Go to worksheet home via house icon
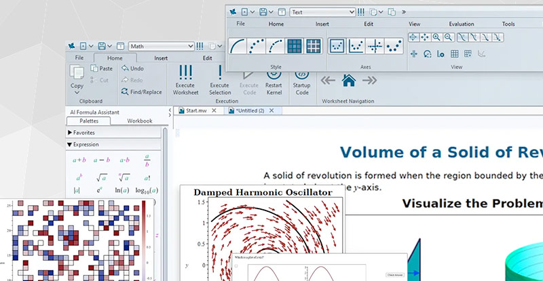This screenshot has width=543, height=281. coord(349,81)
